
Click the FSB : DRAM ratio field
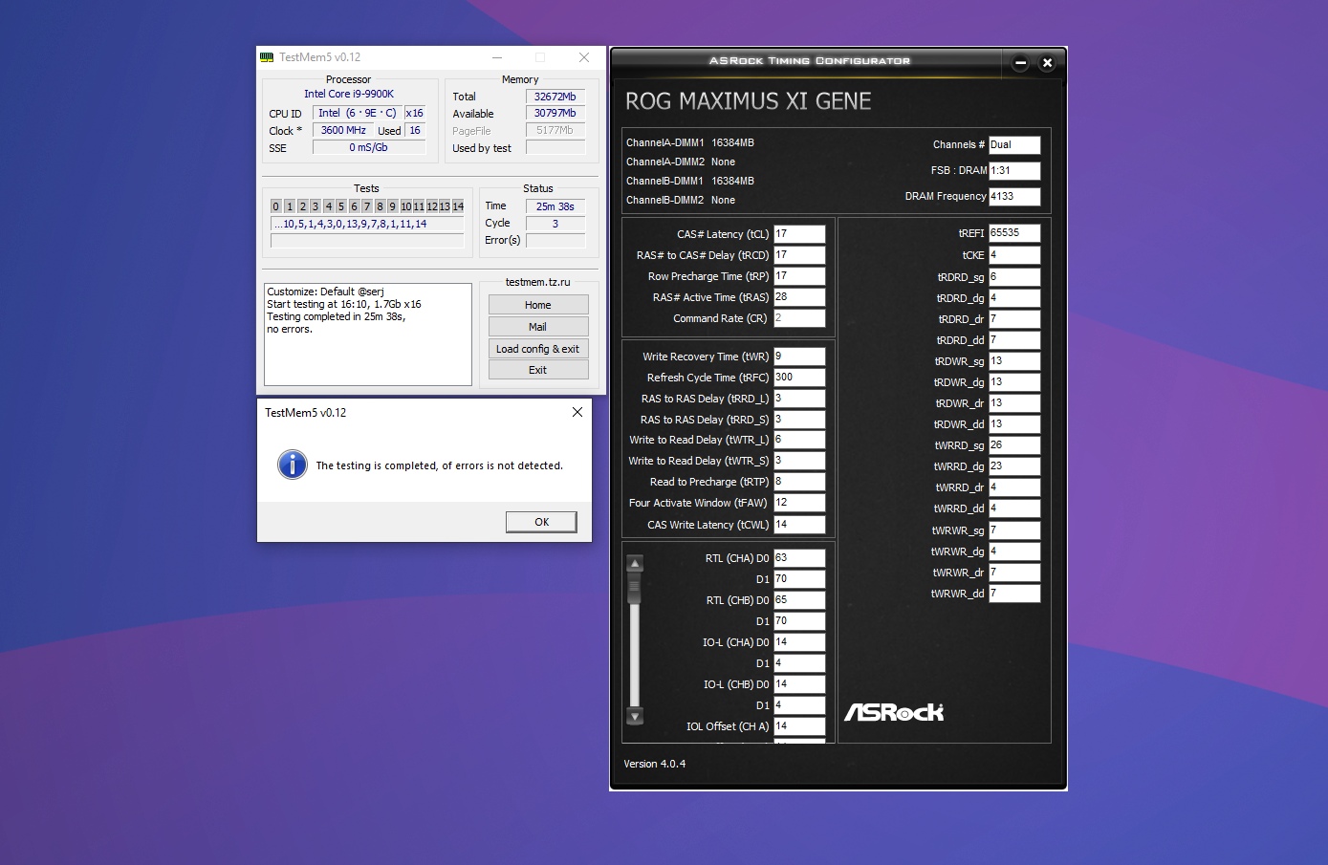point(1014,171)
